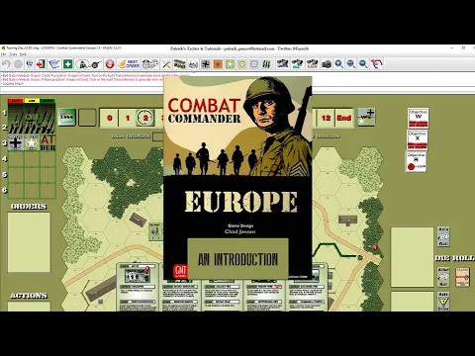This screenshot has width=475, height=356.
Task: Click the middle zoom select magnifier
Action: pyautogui.click(x=351, y=64)
